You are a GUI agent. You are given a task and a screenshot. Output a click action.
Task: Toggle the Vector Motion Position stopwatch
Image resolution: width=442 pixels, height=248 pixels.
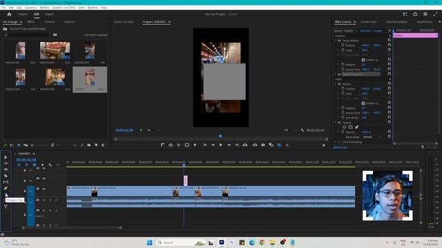pyautogui.click(x=343, y=45)
